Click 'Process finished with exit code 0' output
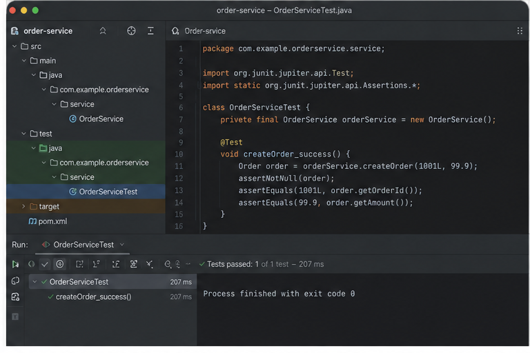This screenshot has height=353, width=530. click(279, 294)
